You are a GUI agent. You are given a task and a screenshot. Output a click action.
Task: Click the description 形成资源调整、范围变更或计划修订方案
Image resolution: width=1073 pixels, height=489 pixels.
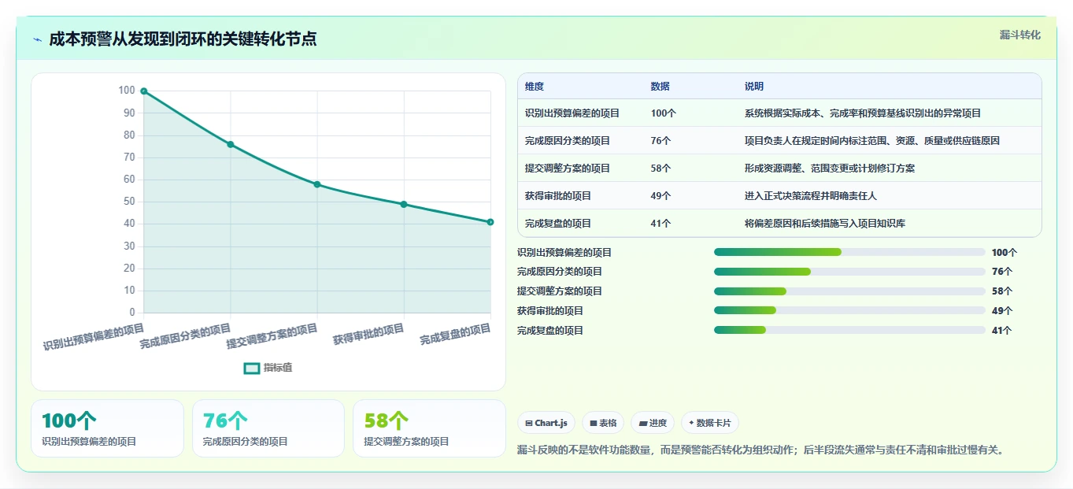830,169
